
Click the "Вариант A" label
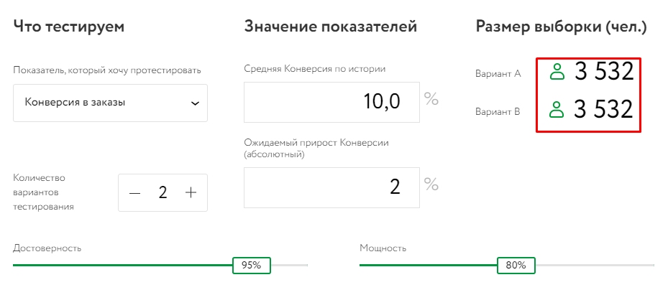[498, 73]
